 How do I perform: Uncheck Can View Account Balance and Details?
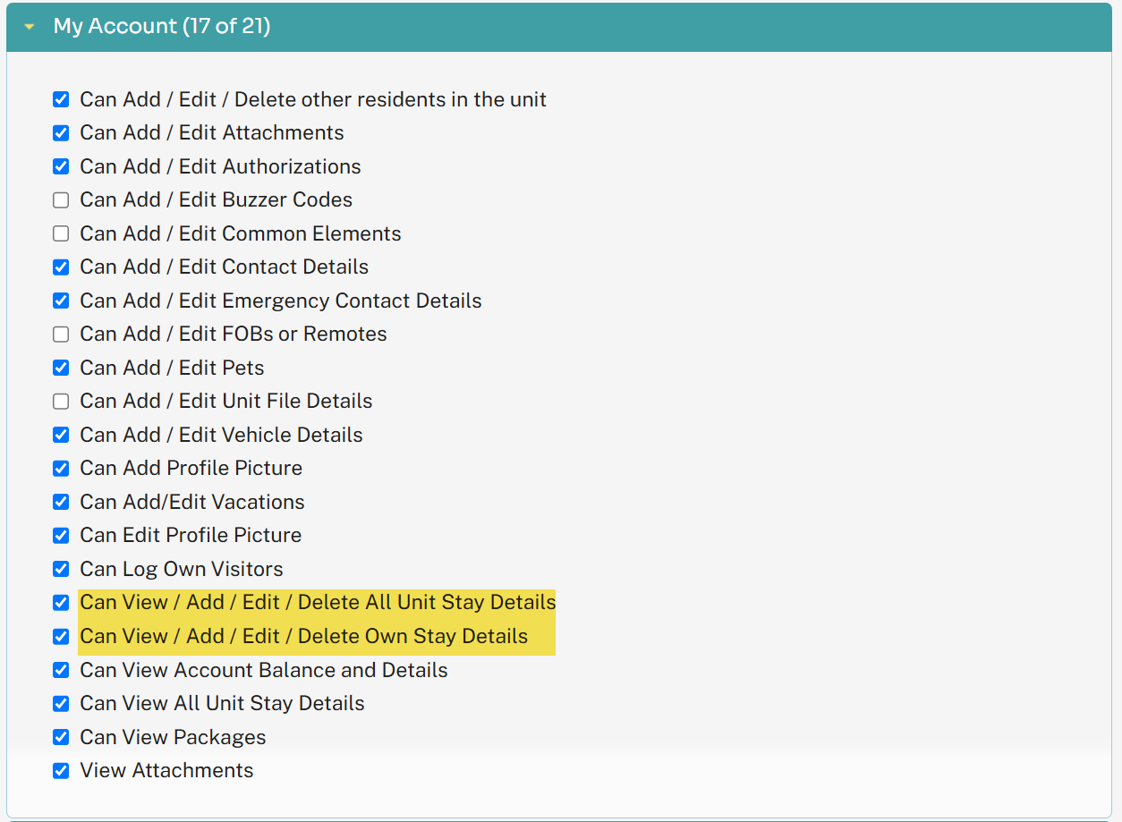pyautogui.click(x=61, y=670)
